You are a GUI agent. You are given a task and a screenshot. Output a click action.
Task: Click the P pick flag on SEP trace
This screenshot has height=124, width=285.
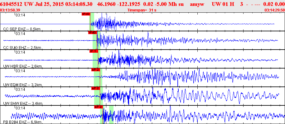click(x=86, y=14)
